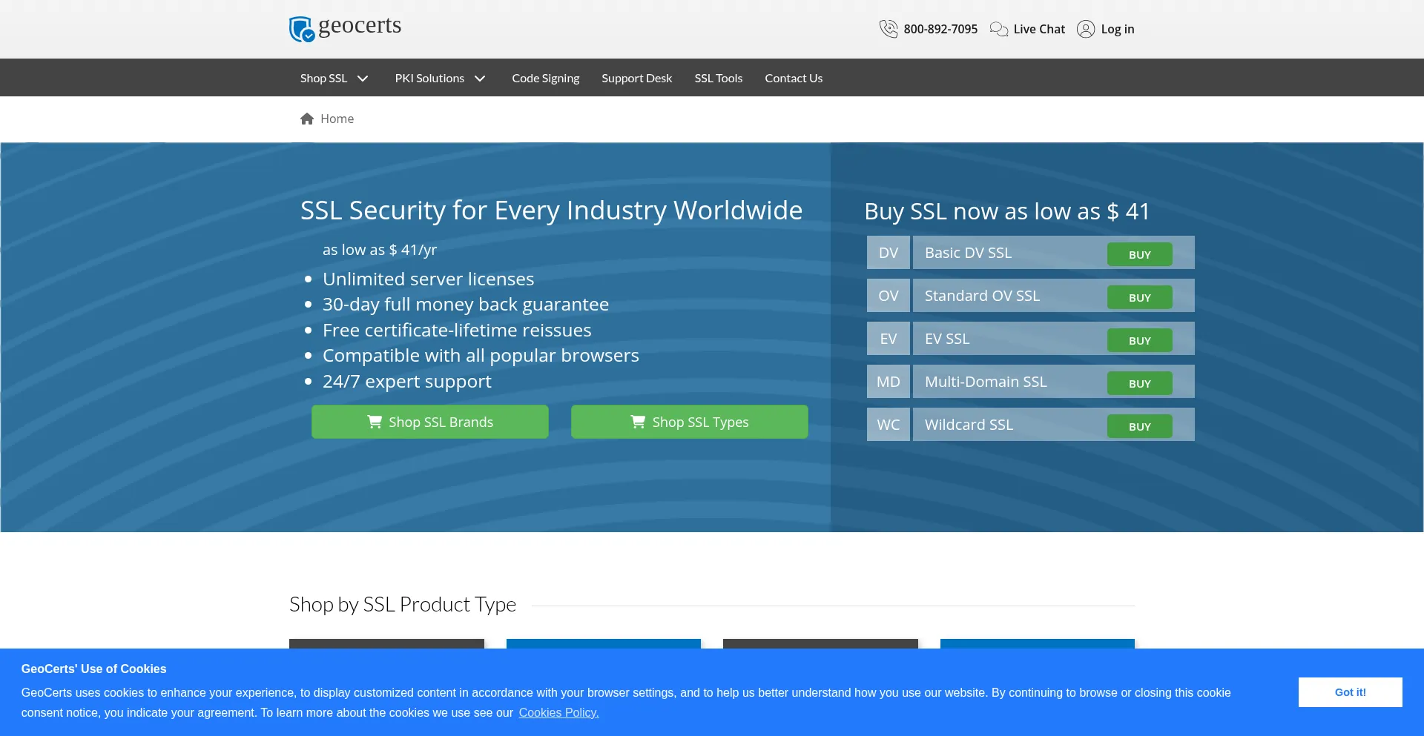Click "Compatible with all popular browsers" text
Viewport: 1424px width, 736px height.
(x=481, y=356)
